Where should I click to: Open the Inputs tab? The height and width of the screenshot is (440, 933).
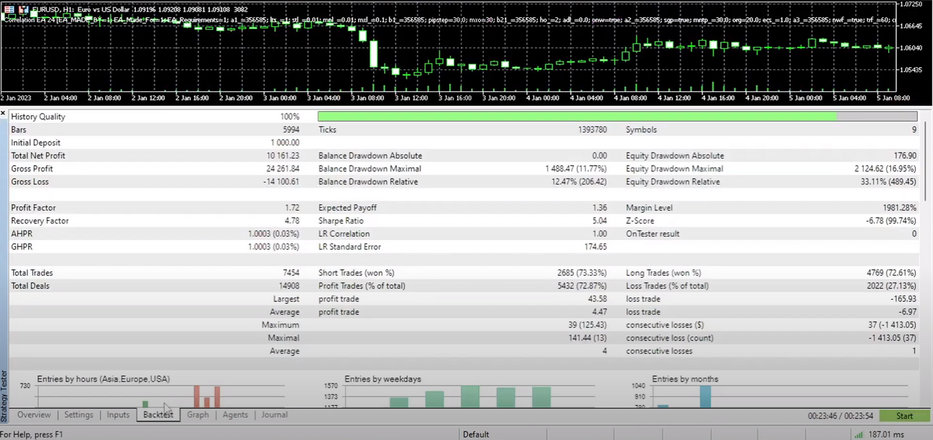tap(118, 415)
